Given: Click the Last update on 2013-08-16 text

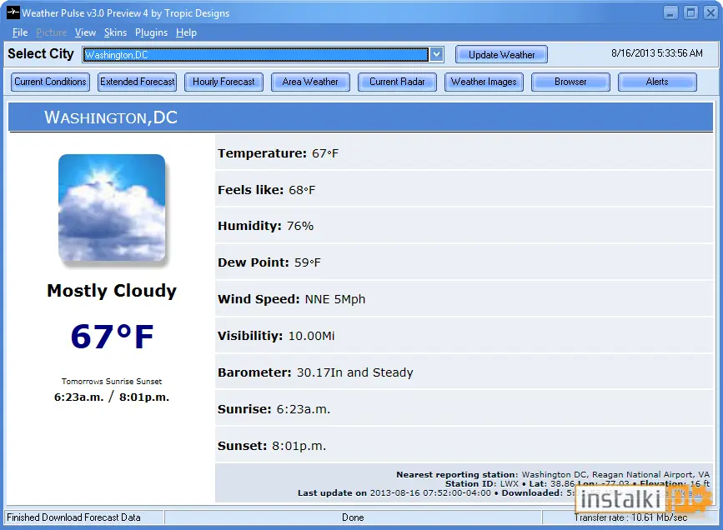Looking at the screenshot, I should click(394, 493).
